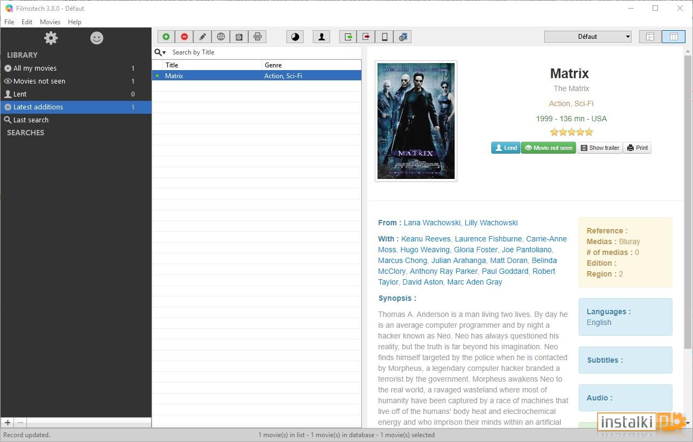The width and height of the screenshot is (693, 442).
Task: Delete movie using red minus icon
Action: [184, 37]
